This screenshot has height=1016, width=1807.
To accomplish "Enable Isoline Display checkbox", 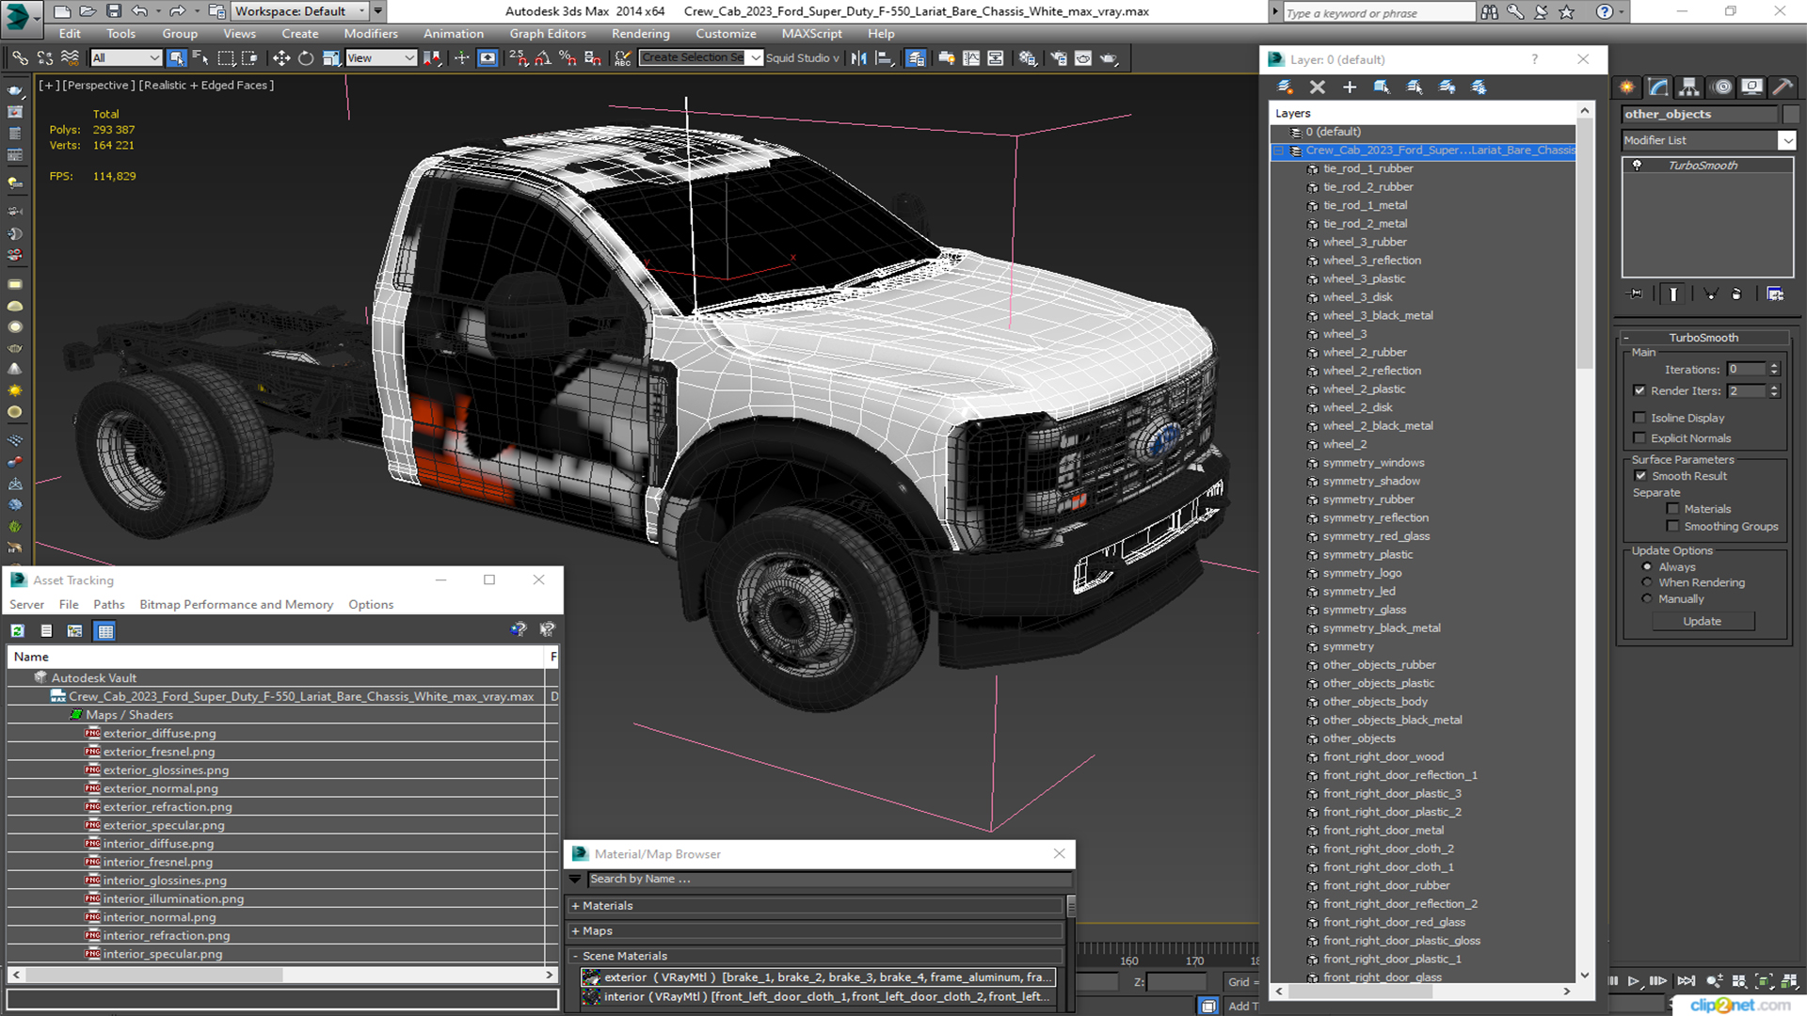I will tap(1640, 418).
